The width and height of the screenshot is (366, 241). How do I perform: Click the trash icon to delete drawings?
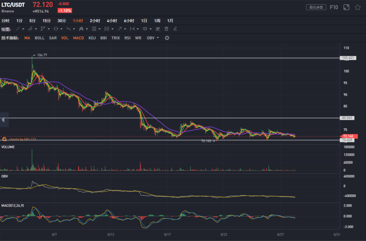pyautogui.click(x=166, y=29)
